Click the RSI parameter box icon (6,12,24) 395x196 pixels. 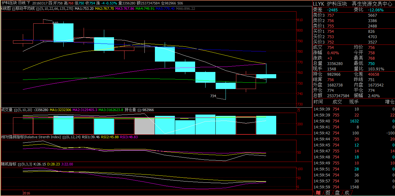[64, 137]
